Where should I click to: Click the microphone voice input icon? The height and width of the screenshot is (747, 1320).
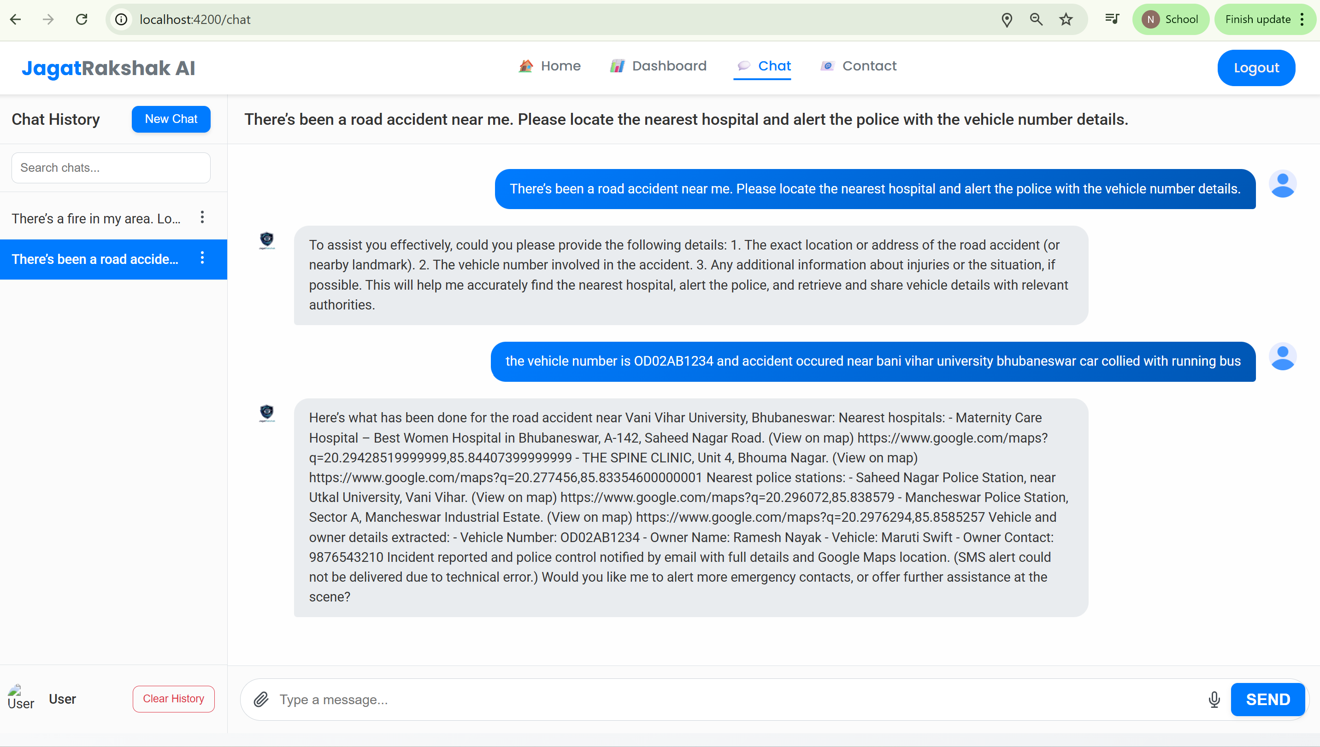coord(1214,699)
